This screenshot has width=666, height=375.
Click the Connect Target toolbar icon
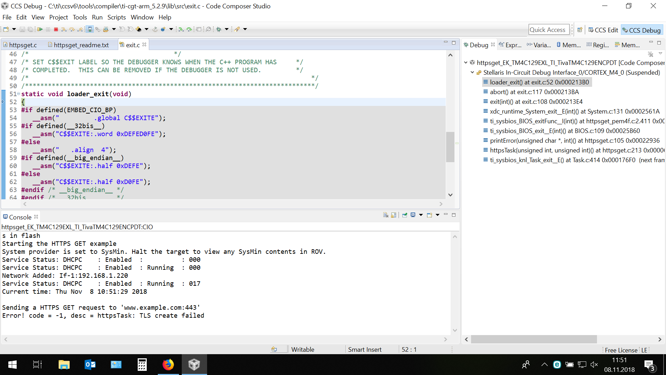coord(89,29)
